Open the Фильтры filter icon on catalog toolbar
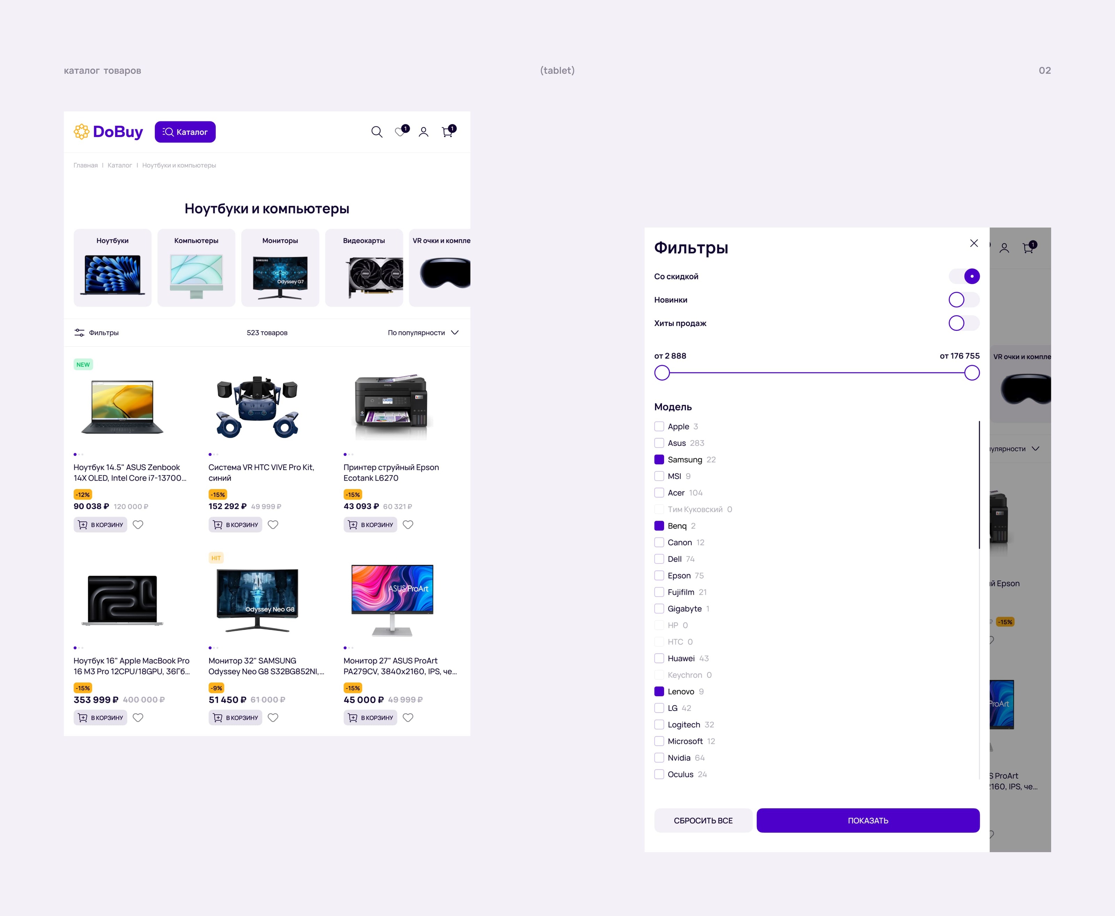 pos(79,332)
